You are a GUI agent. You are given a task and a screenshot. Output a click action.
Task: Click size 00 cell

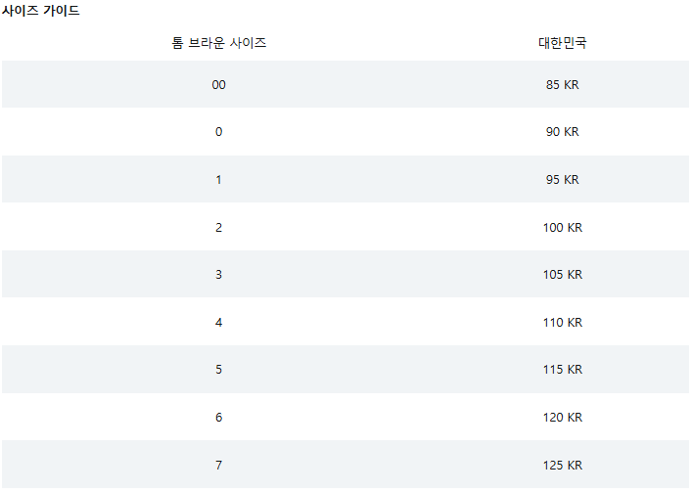click(x=219, y=85)
